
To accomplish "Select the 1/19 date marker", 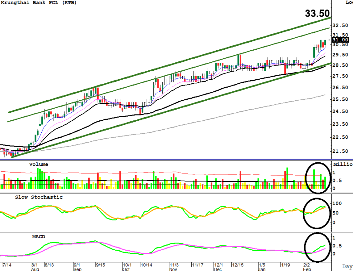I will tap(285, 265).
